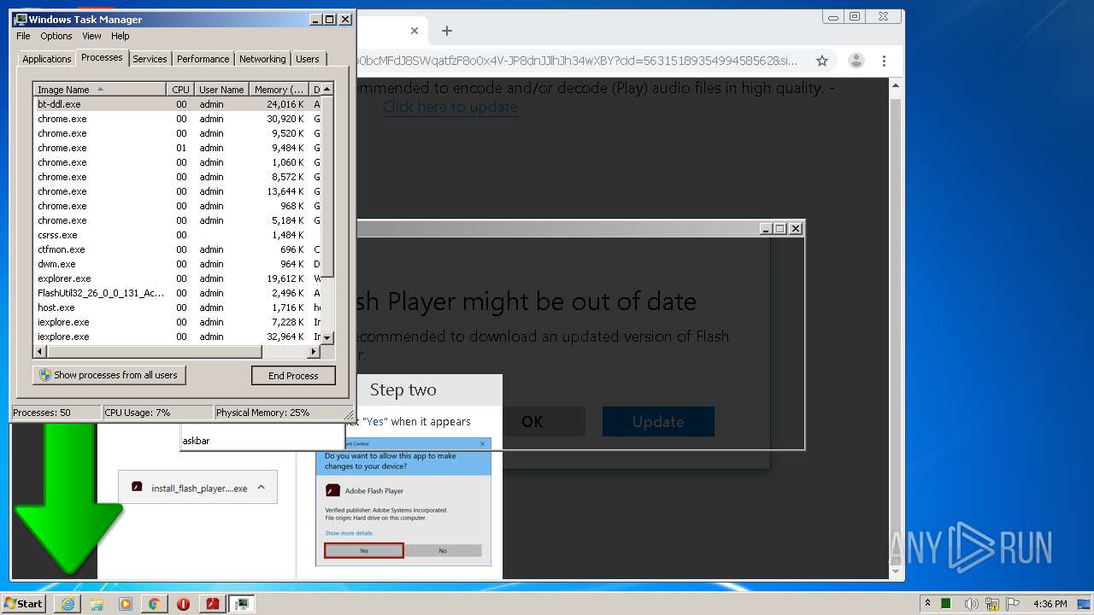Bookmark this page with the star icon

coord(821,61)
